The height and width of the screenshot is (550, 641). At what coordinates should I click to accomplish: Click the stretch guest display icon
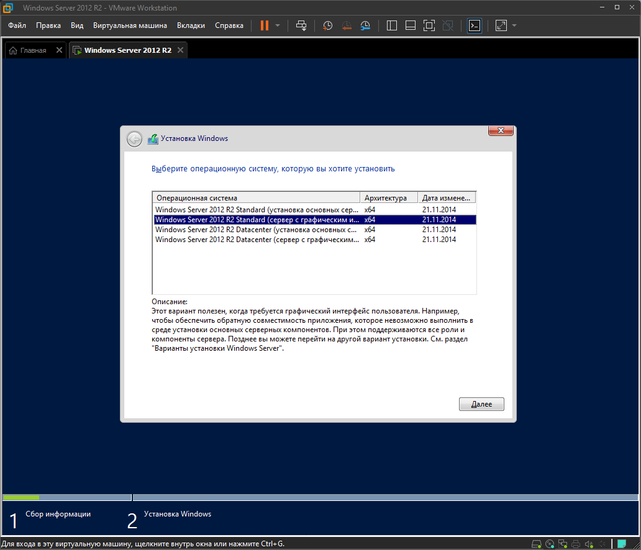coord(501,25)
